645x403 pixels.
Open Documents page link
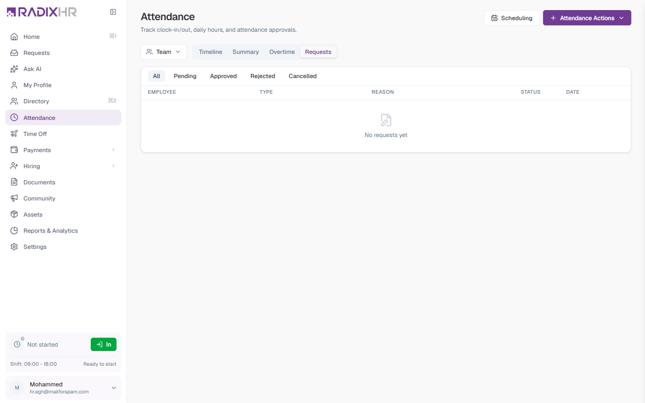pyautogui.click(x=63, y=182)
